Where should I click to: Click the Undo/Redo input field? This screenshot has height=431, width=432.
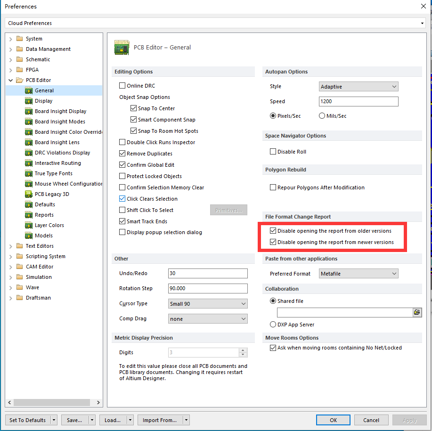coord(208,274)
